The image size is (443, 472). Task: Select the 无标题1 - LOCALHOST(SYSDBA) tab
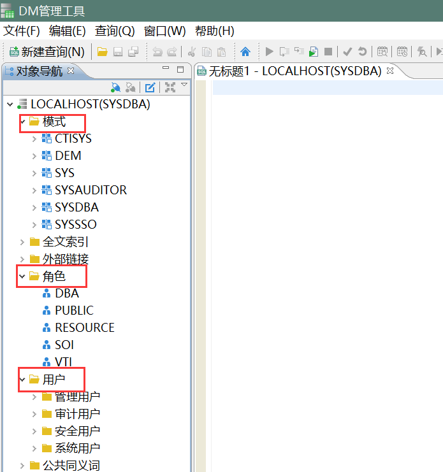pos(294,71)
